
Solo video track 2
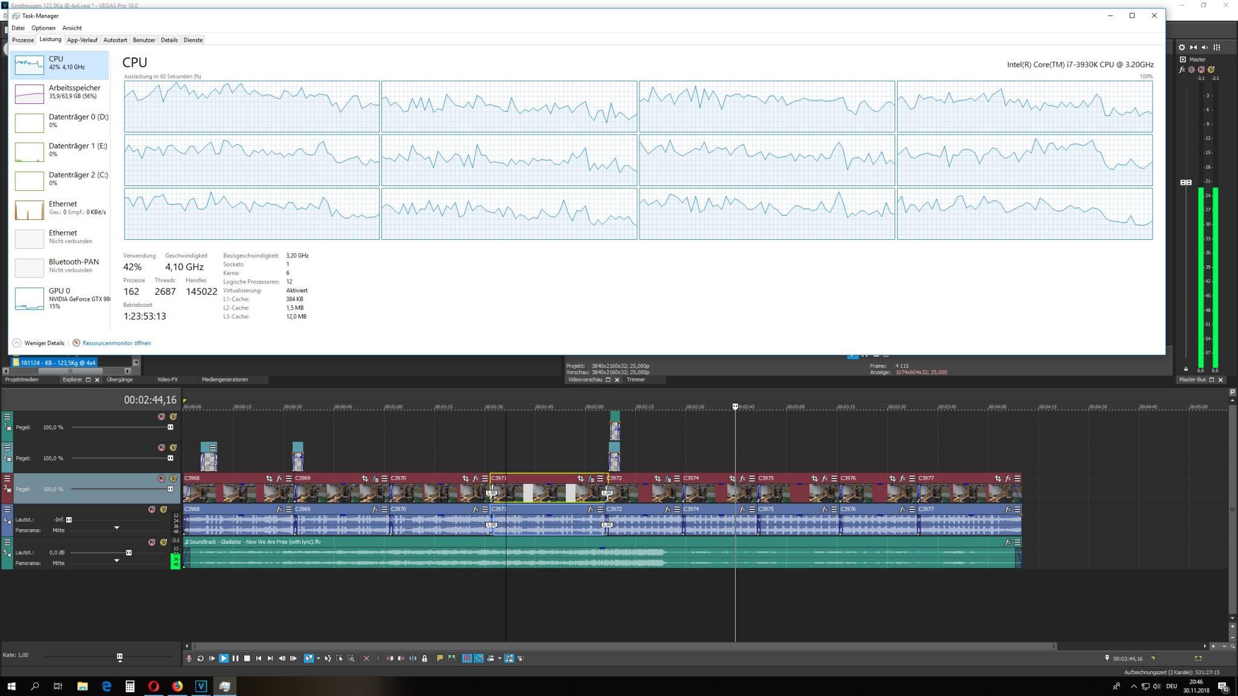173,448
